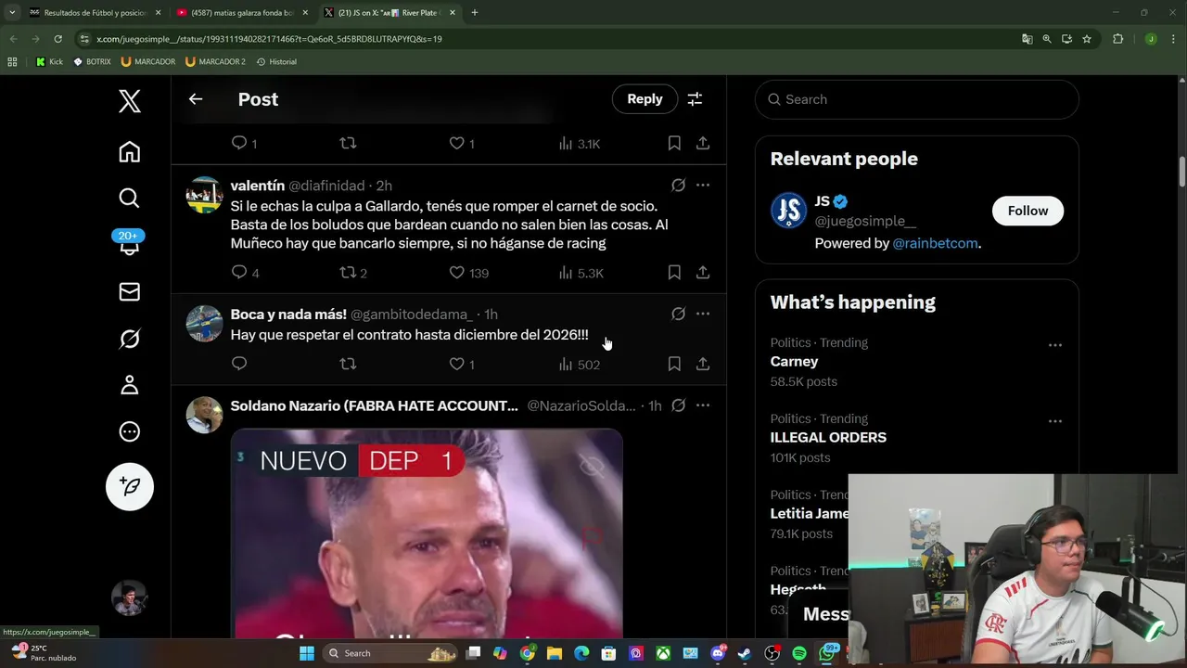Screen dimensions: 1187x668
Task: Bookmark the top reply with 3.1K views
Action: 674,144
